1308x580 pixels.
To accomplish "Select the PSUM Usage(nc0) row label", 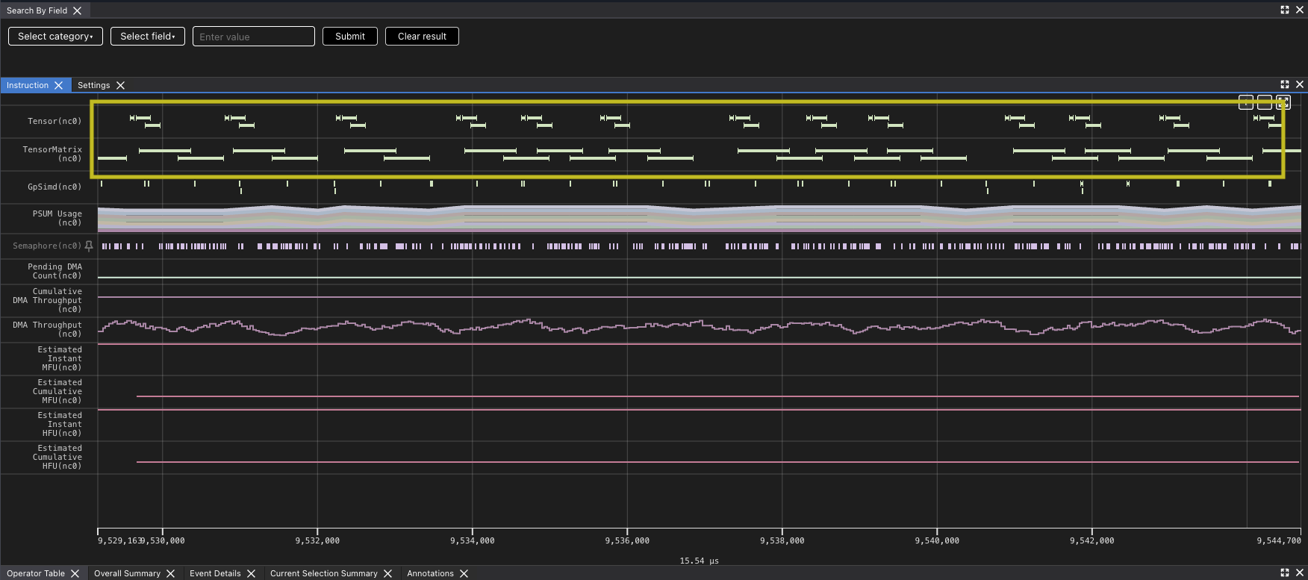I will [57, 218].
